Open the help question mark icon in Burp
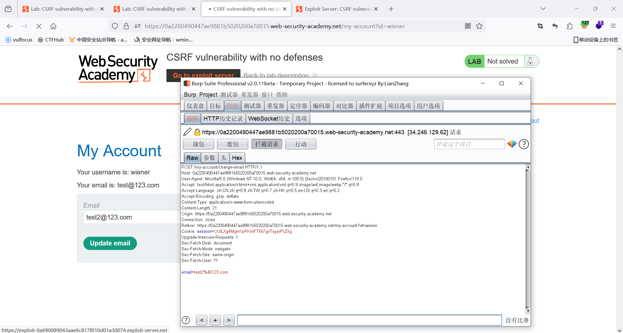The width and height of the screenshot is (623, 333). coord(524,144)
